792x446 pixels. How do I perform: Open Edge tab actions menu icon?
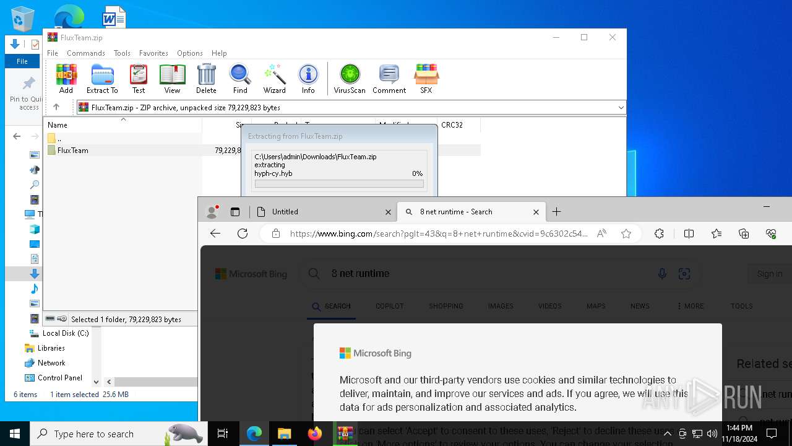coord(235,212)
